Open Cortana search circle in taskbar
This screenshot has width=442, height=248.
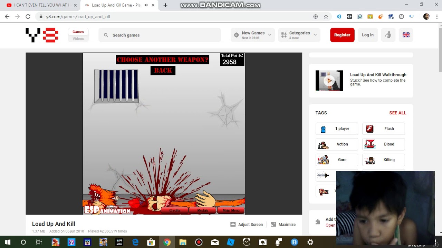click(23, 242)
